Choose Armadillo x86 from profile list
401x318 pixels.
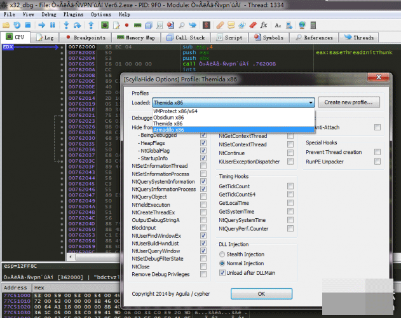tap(233, 130)
